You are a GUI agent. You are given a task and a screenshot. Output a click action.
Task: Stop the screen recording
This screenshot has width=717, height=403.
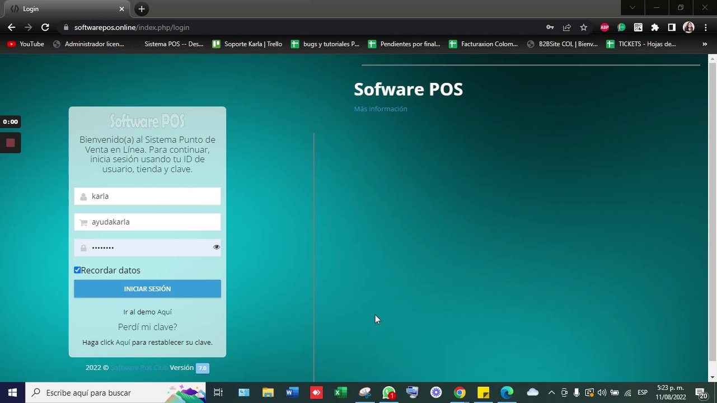[x=10, y=143]
